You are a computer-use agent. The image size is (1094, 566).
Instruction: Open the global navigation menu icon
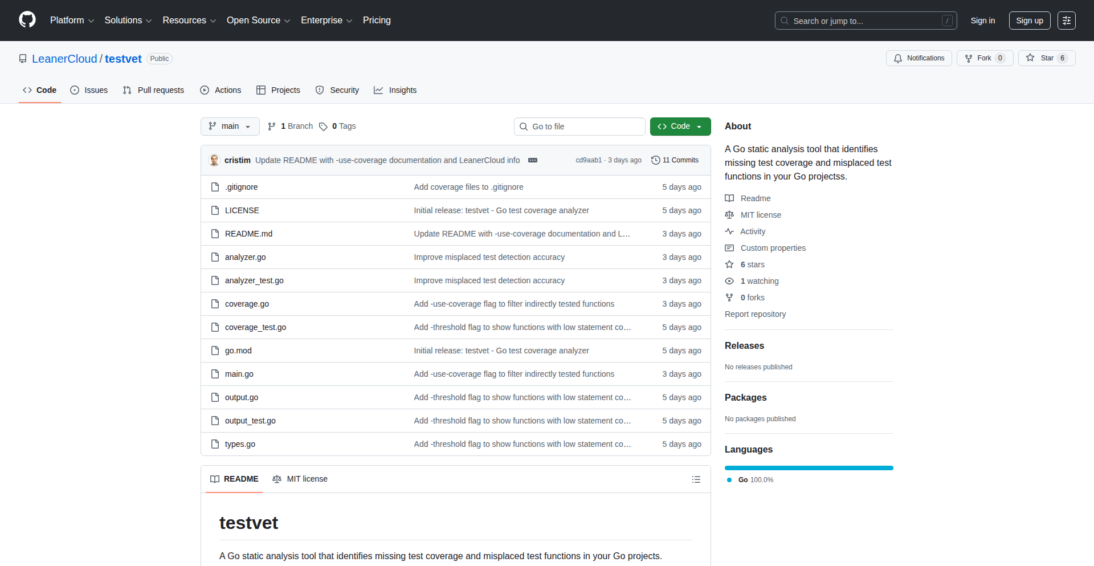[x=1066, y=21]
